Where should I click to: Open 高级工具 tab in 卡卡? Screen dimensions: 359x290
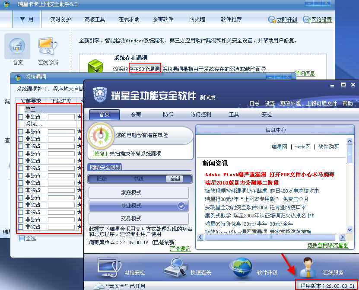coord(95,19)
